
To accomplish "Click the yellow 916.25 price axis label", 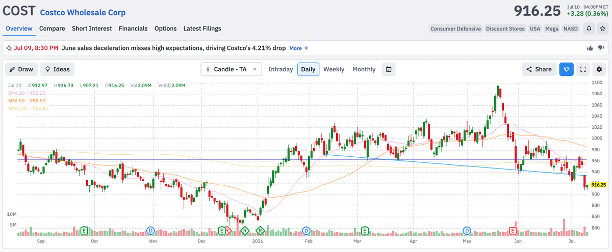I will (x=599, y=185).
